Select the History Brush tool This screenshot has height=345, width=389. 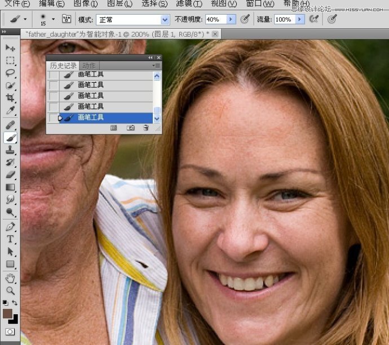(x=10, y=163)
